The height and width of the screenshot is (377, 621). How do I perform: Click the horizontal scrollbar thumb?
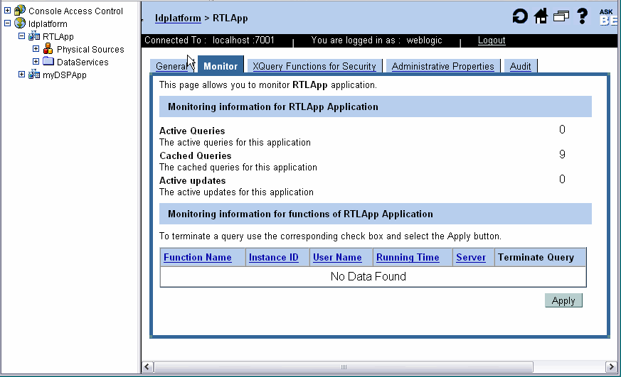(344, 367)
